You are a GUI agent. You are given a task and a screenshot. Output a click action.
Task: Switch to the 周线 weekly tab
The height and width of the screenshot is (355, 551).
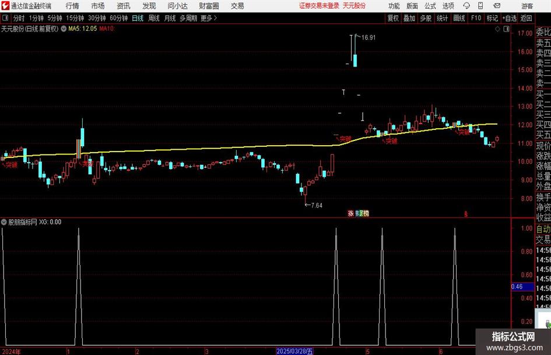click(x=154, y=18)
